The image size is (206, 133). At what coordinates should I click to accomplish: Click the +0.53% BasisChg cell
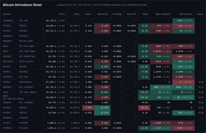click(x=102, y=108)
